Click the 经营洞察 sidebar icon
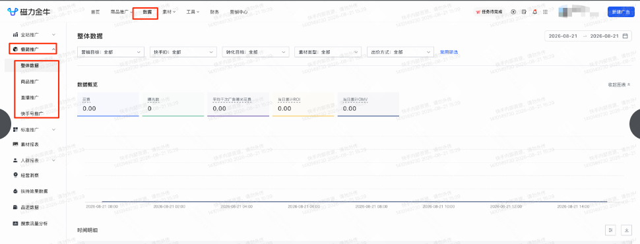Screen dimensions: 640x244 (16, 175)
